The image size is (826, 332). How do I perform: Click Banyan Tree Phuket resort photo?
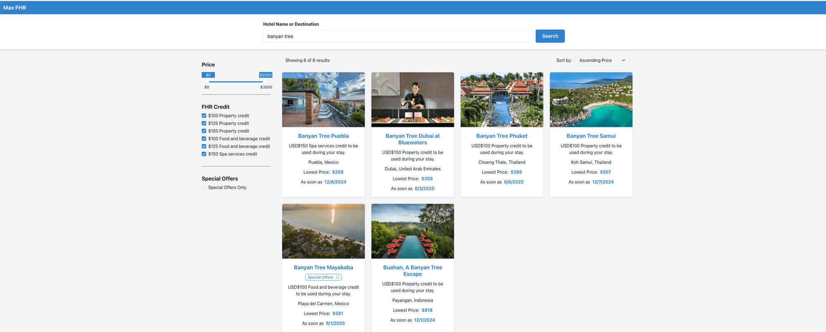pyautogui.click(x=502, y=100)
